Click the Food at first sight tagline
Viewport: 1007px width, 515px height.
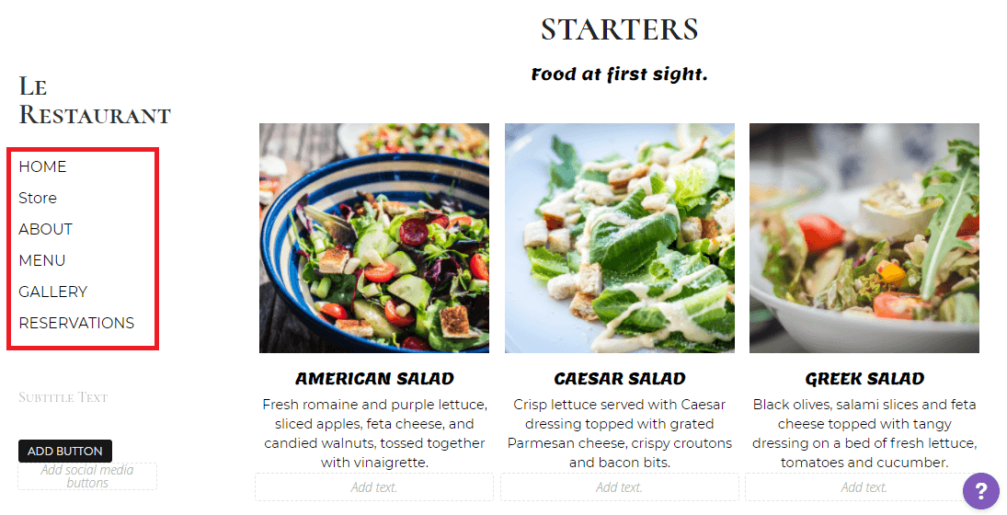[x=619, y=74]
